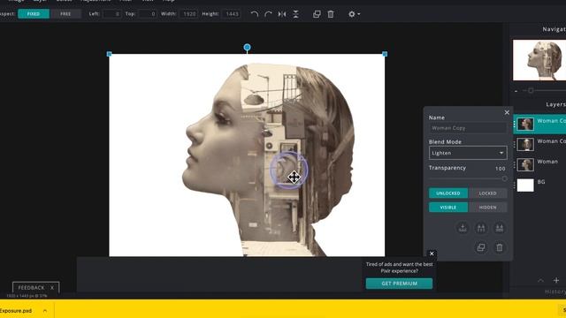Close the layer settings popup
The image size is (566, 318).
coord(507,112)
